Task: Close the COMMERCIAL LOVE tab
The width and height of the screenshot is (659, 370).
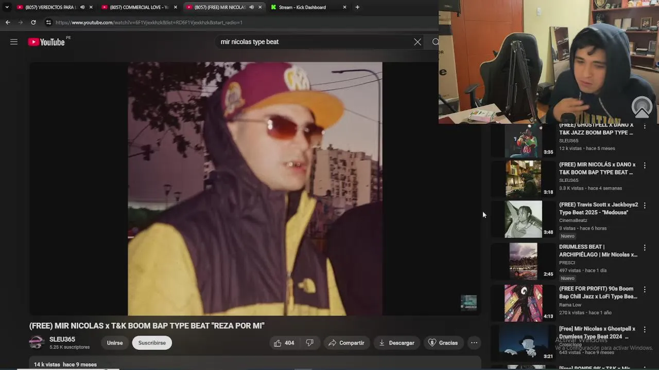Action: point(176,7)
